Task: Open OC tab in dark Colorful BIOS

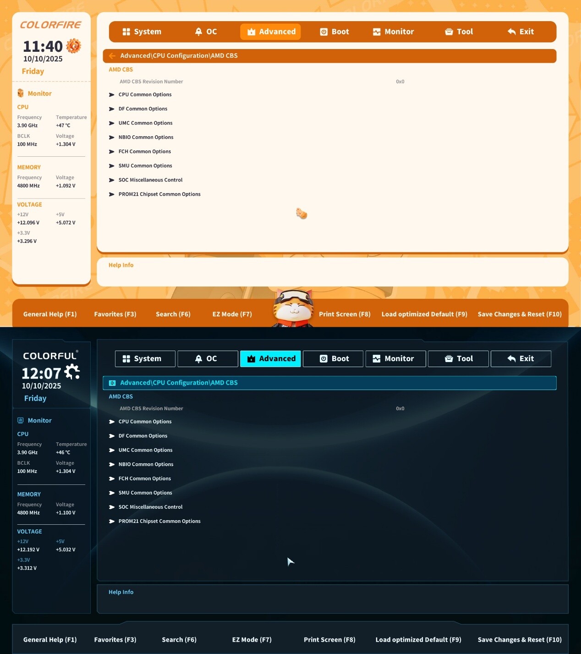Action: pyautogui.click(x=208, y=359)
